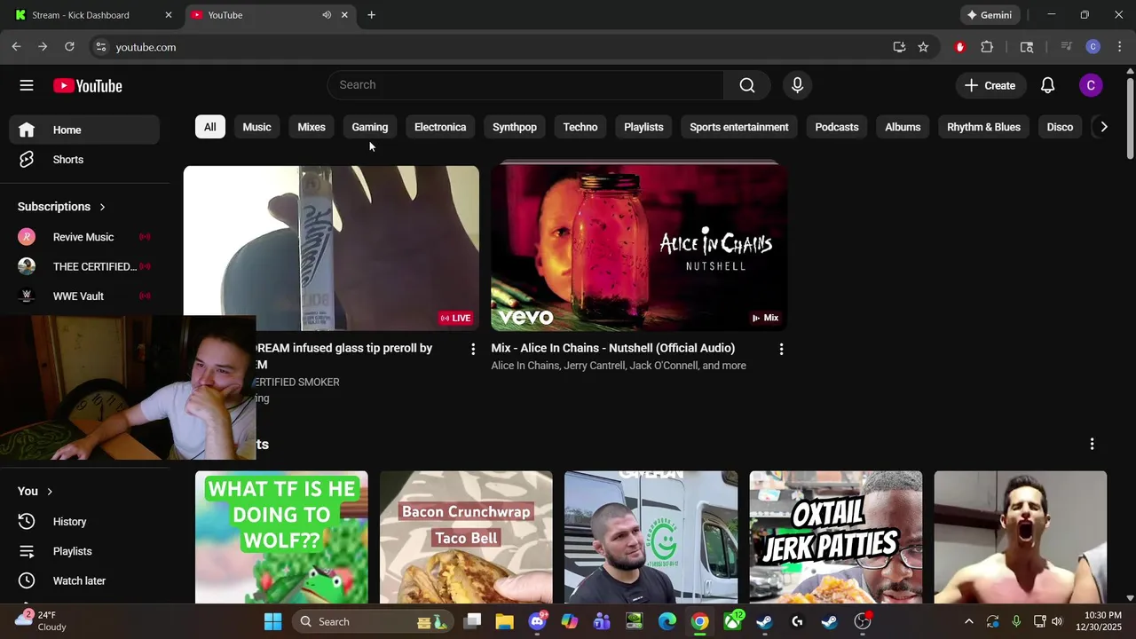1136x639 pixels.
Task: Open the Chrome profile avatar
Action: click(1093, 47)
